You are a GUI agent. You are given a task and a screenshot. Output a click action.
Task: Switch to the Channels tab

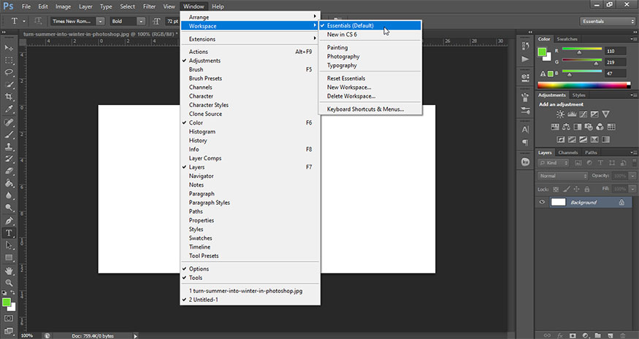568,152
